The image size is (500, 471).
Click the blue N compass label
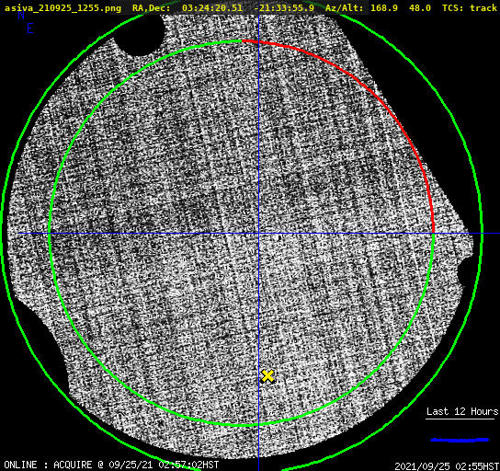click(x=21, y=15)
